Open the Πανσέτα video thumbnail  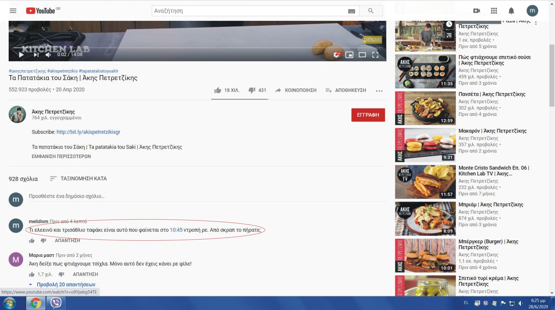click(x=425, y=108)
